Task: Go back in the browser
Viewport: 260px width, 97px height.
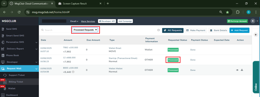Action: pos(5,12)
